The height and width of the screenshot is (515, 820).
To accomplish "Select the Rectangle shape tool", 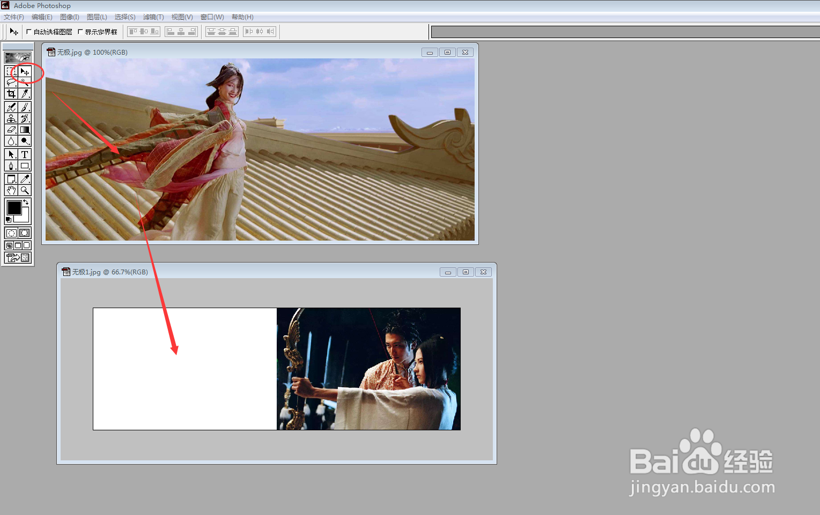I will click(x=25, y=166).
